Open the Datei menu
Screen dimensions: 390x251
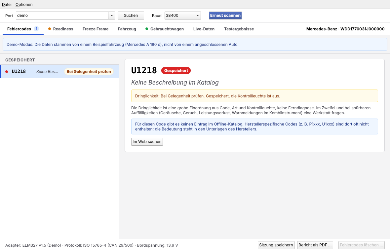coord(7,5)
